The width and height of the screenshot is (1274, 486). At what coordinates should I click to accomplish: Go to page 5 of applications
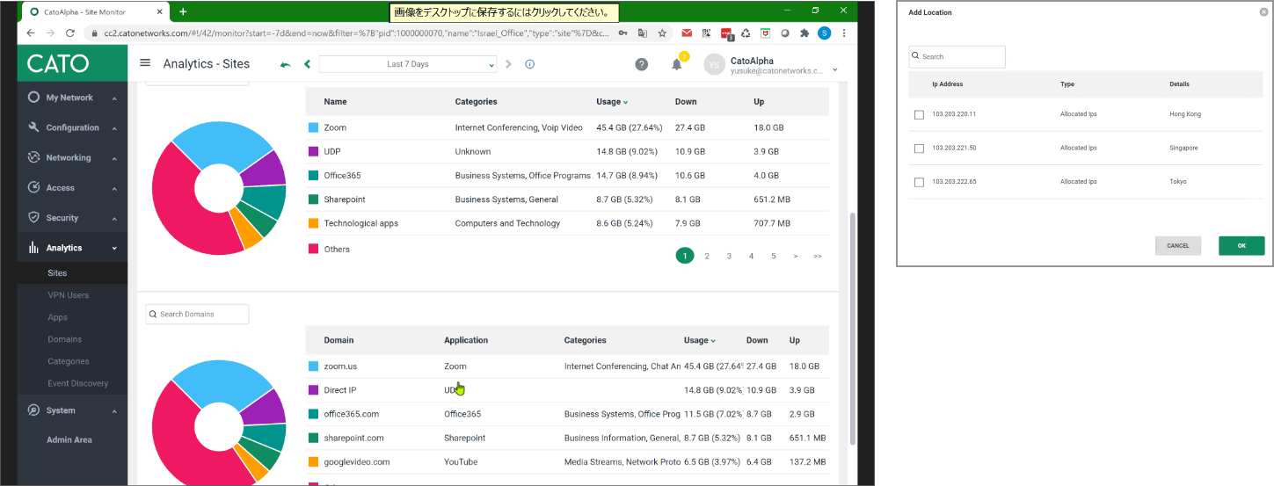pyautogui.click(x=774, y=256)
